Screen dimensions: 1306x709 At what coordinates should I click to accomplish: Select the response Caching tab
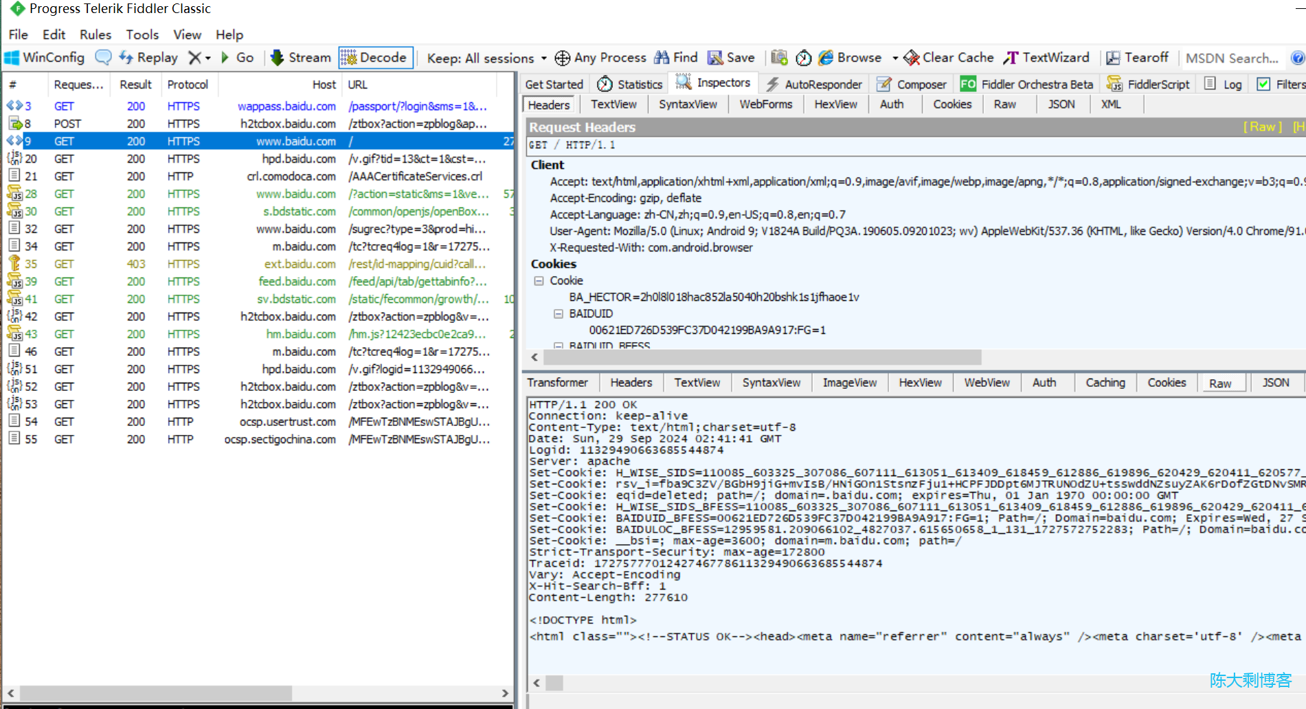1105,383
